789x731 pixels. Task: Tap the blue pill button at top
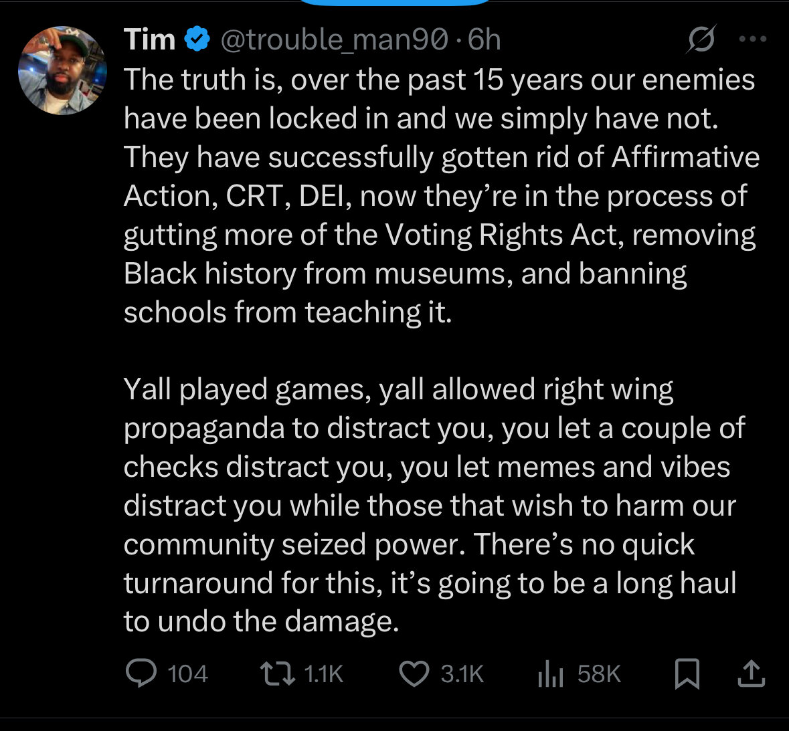click(x=394, y=3)
